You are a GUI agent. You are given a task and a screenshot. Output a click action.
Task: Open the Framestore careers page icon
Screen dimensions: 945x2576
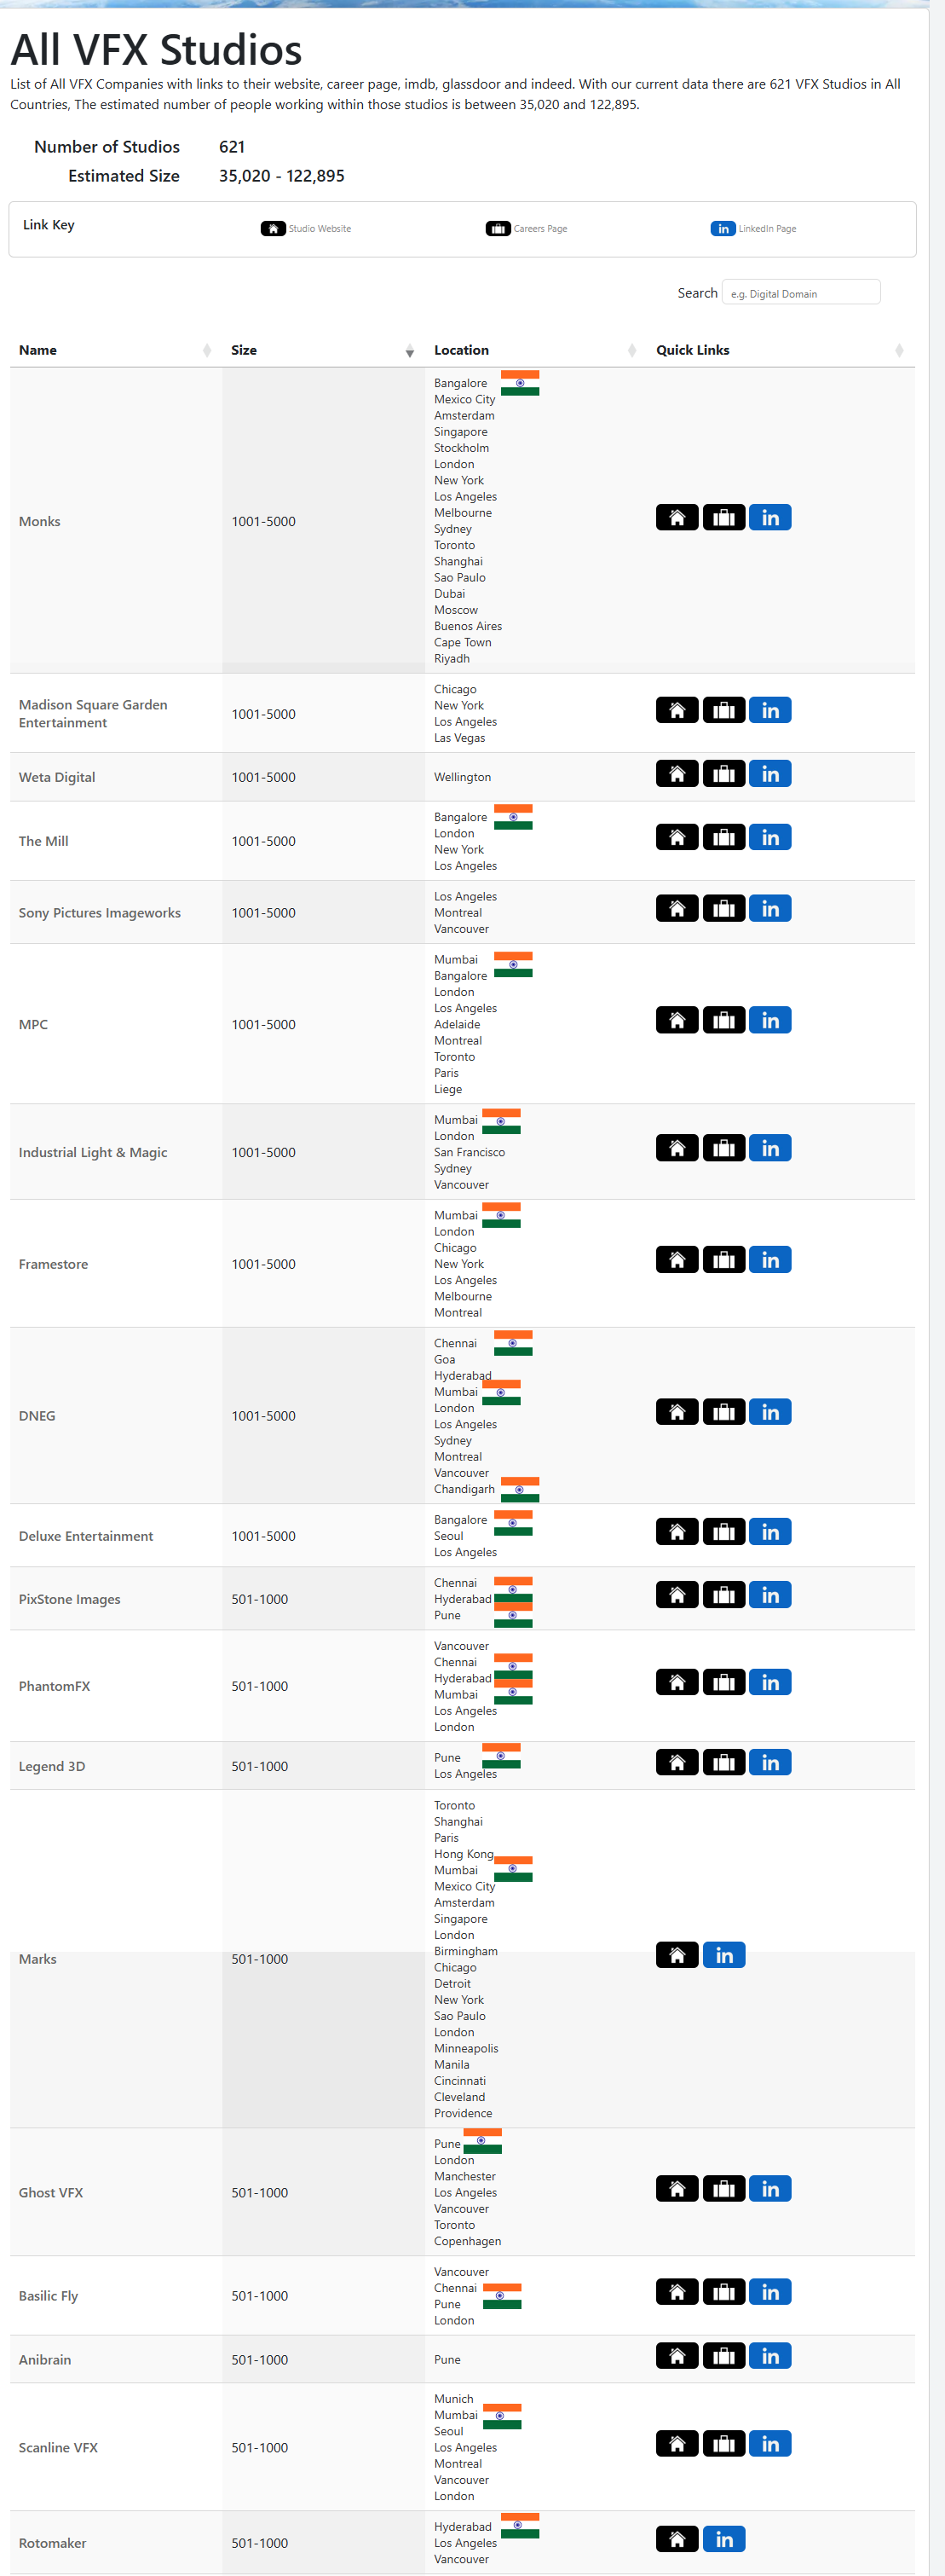pos(723,1260)
